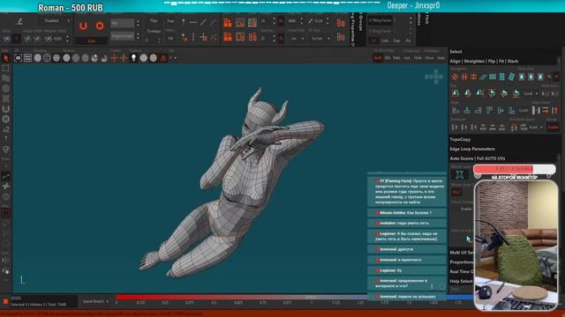This screenshot has width=565, height=317.
Task: Click the first Flip sailboat icon
Action: coord(456,93)
